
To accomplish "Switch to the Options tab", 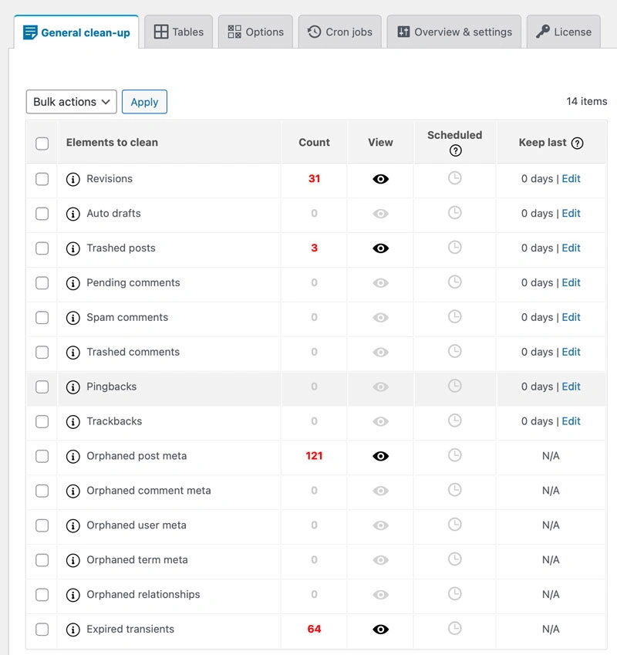I will click(x=255, y=32).
